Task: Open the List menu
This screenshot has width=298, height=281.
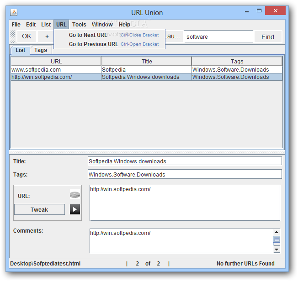Action: tap(46, 25)
